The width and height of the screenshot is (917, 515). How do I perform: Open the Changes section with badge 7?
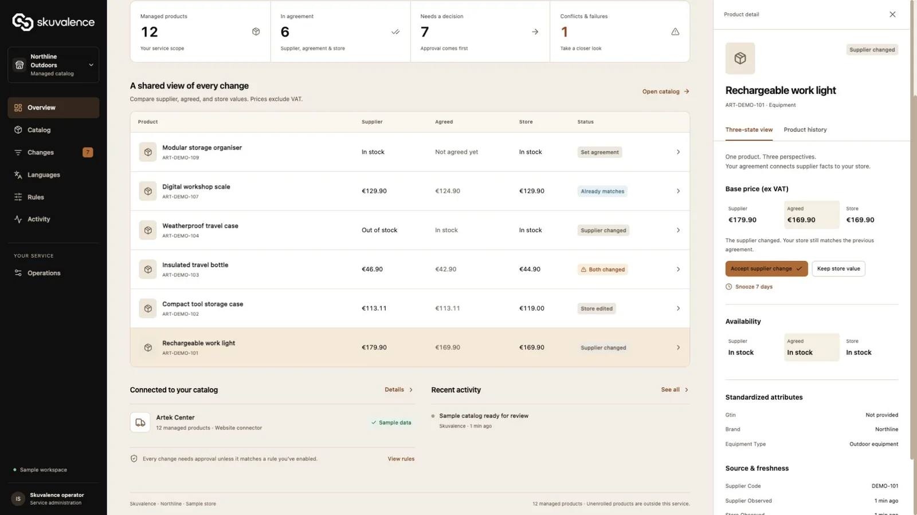pos(53,152)
